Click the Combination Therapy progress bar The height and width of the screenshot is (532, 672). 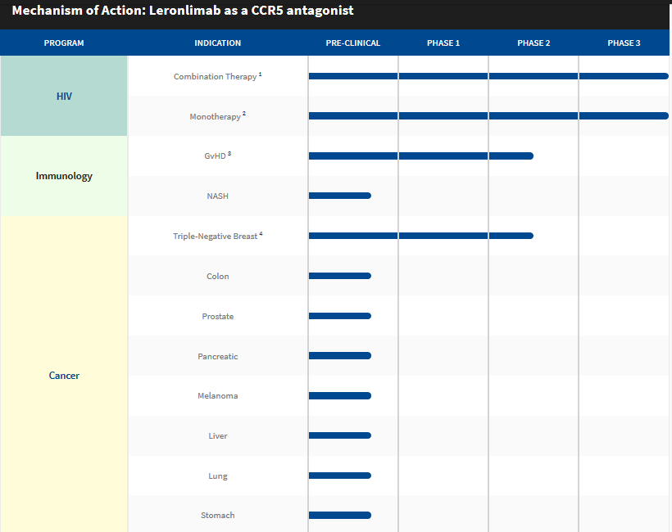click(488, 76)
